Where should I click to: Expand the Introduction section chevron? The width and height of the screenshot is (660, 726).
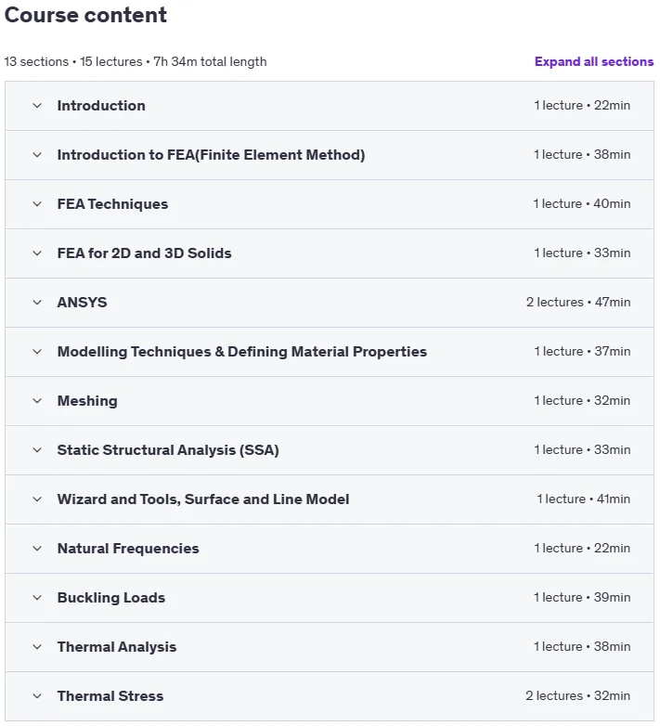pos(37,106)
